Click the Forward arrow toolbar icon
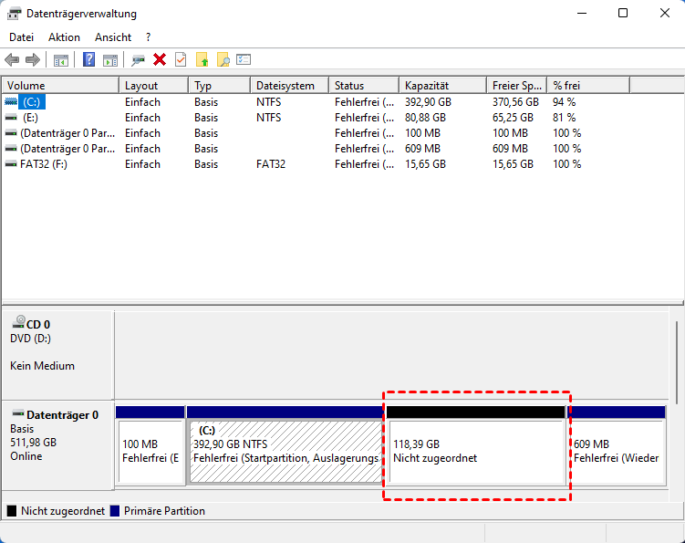 point(33,59)
